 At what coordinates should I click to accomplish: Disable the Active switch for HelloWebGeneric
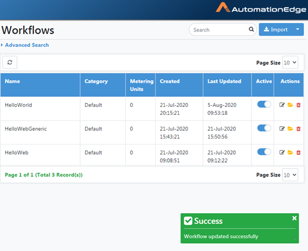[264, 128]
